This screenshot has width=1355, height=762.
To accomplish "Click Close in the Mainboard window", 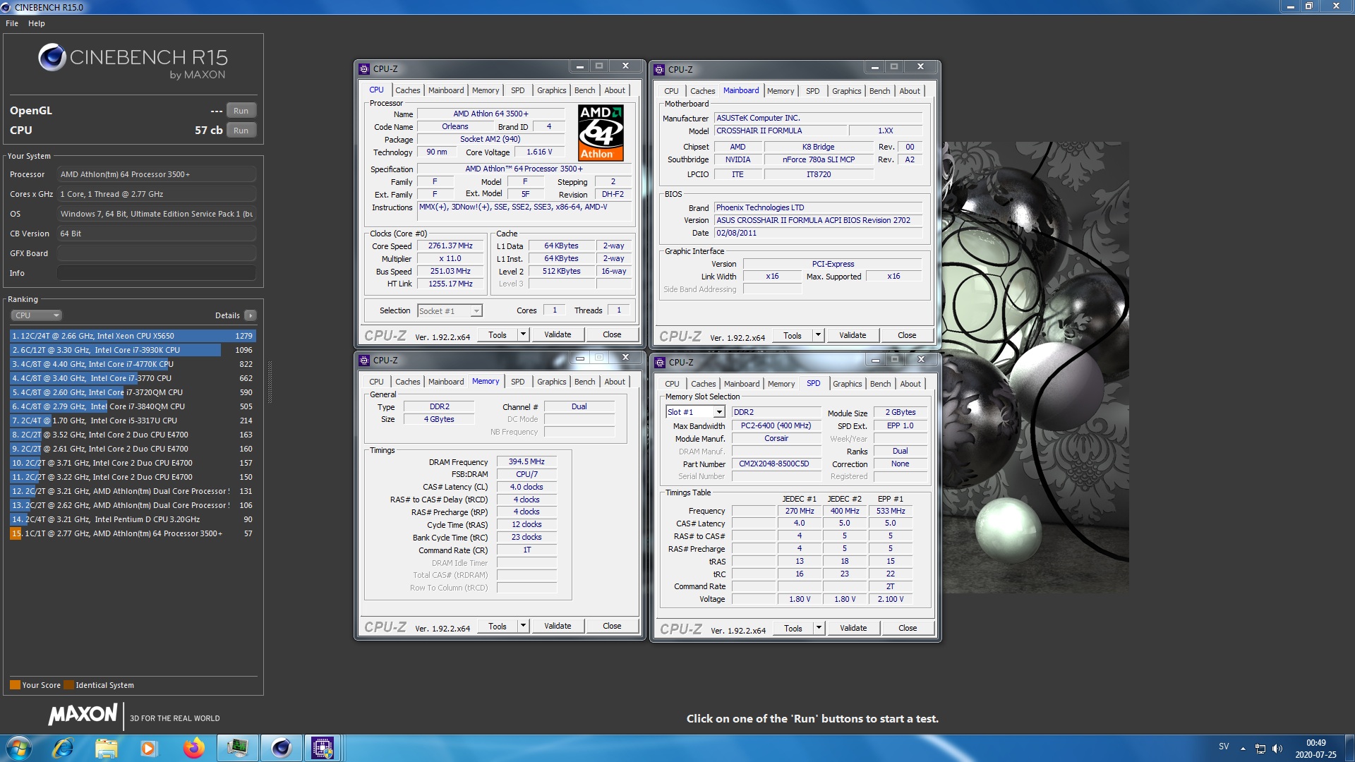I will tap(907, 335).
